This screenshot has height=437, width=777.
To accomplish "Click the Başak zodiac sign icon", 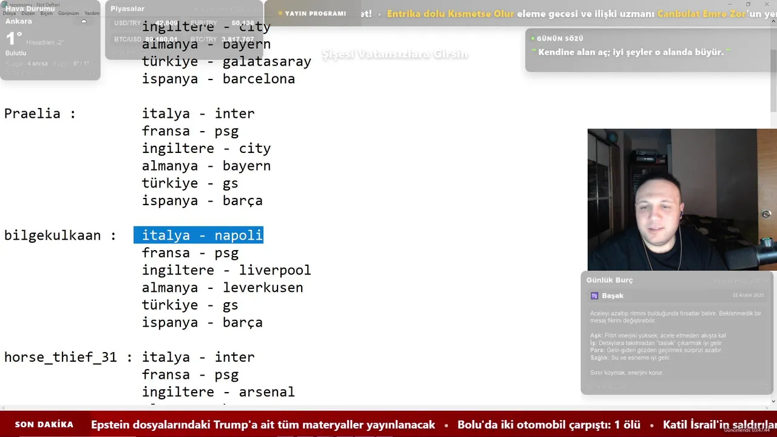I will pos(594,296).
